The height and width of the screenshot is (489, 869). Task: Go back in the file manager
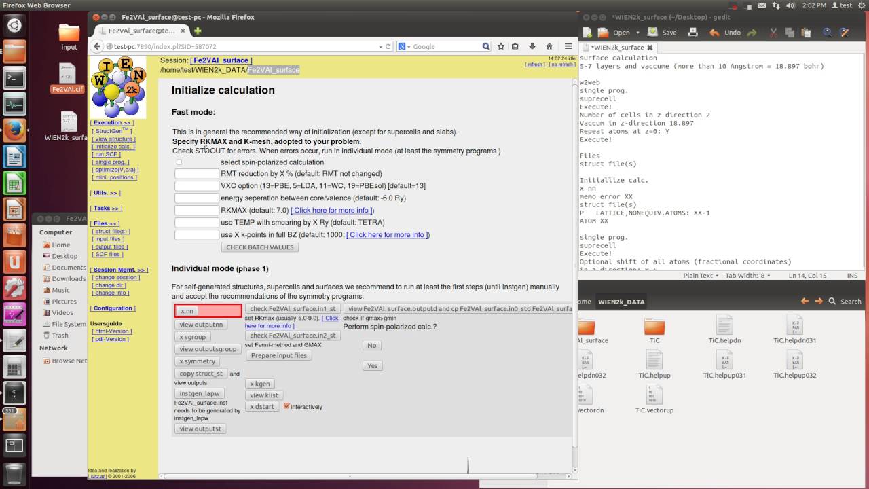[x=805, y=301]
